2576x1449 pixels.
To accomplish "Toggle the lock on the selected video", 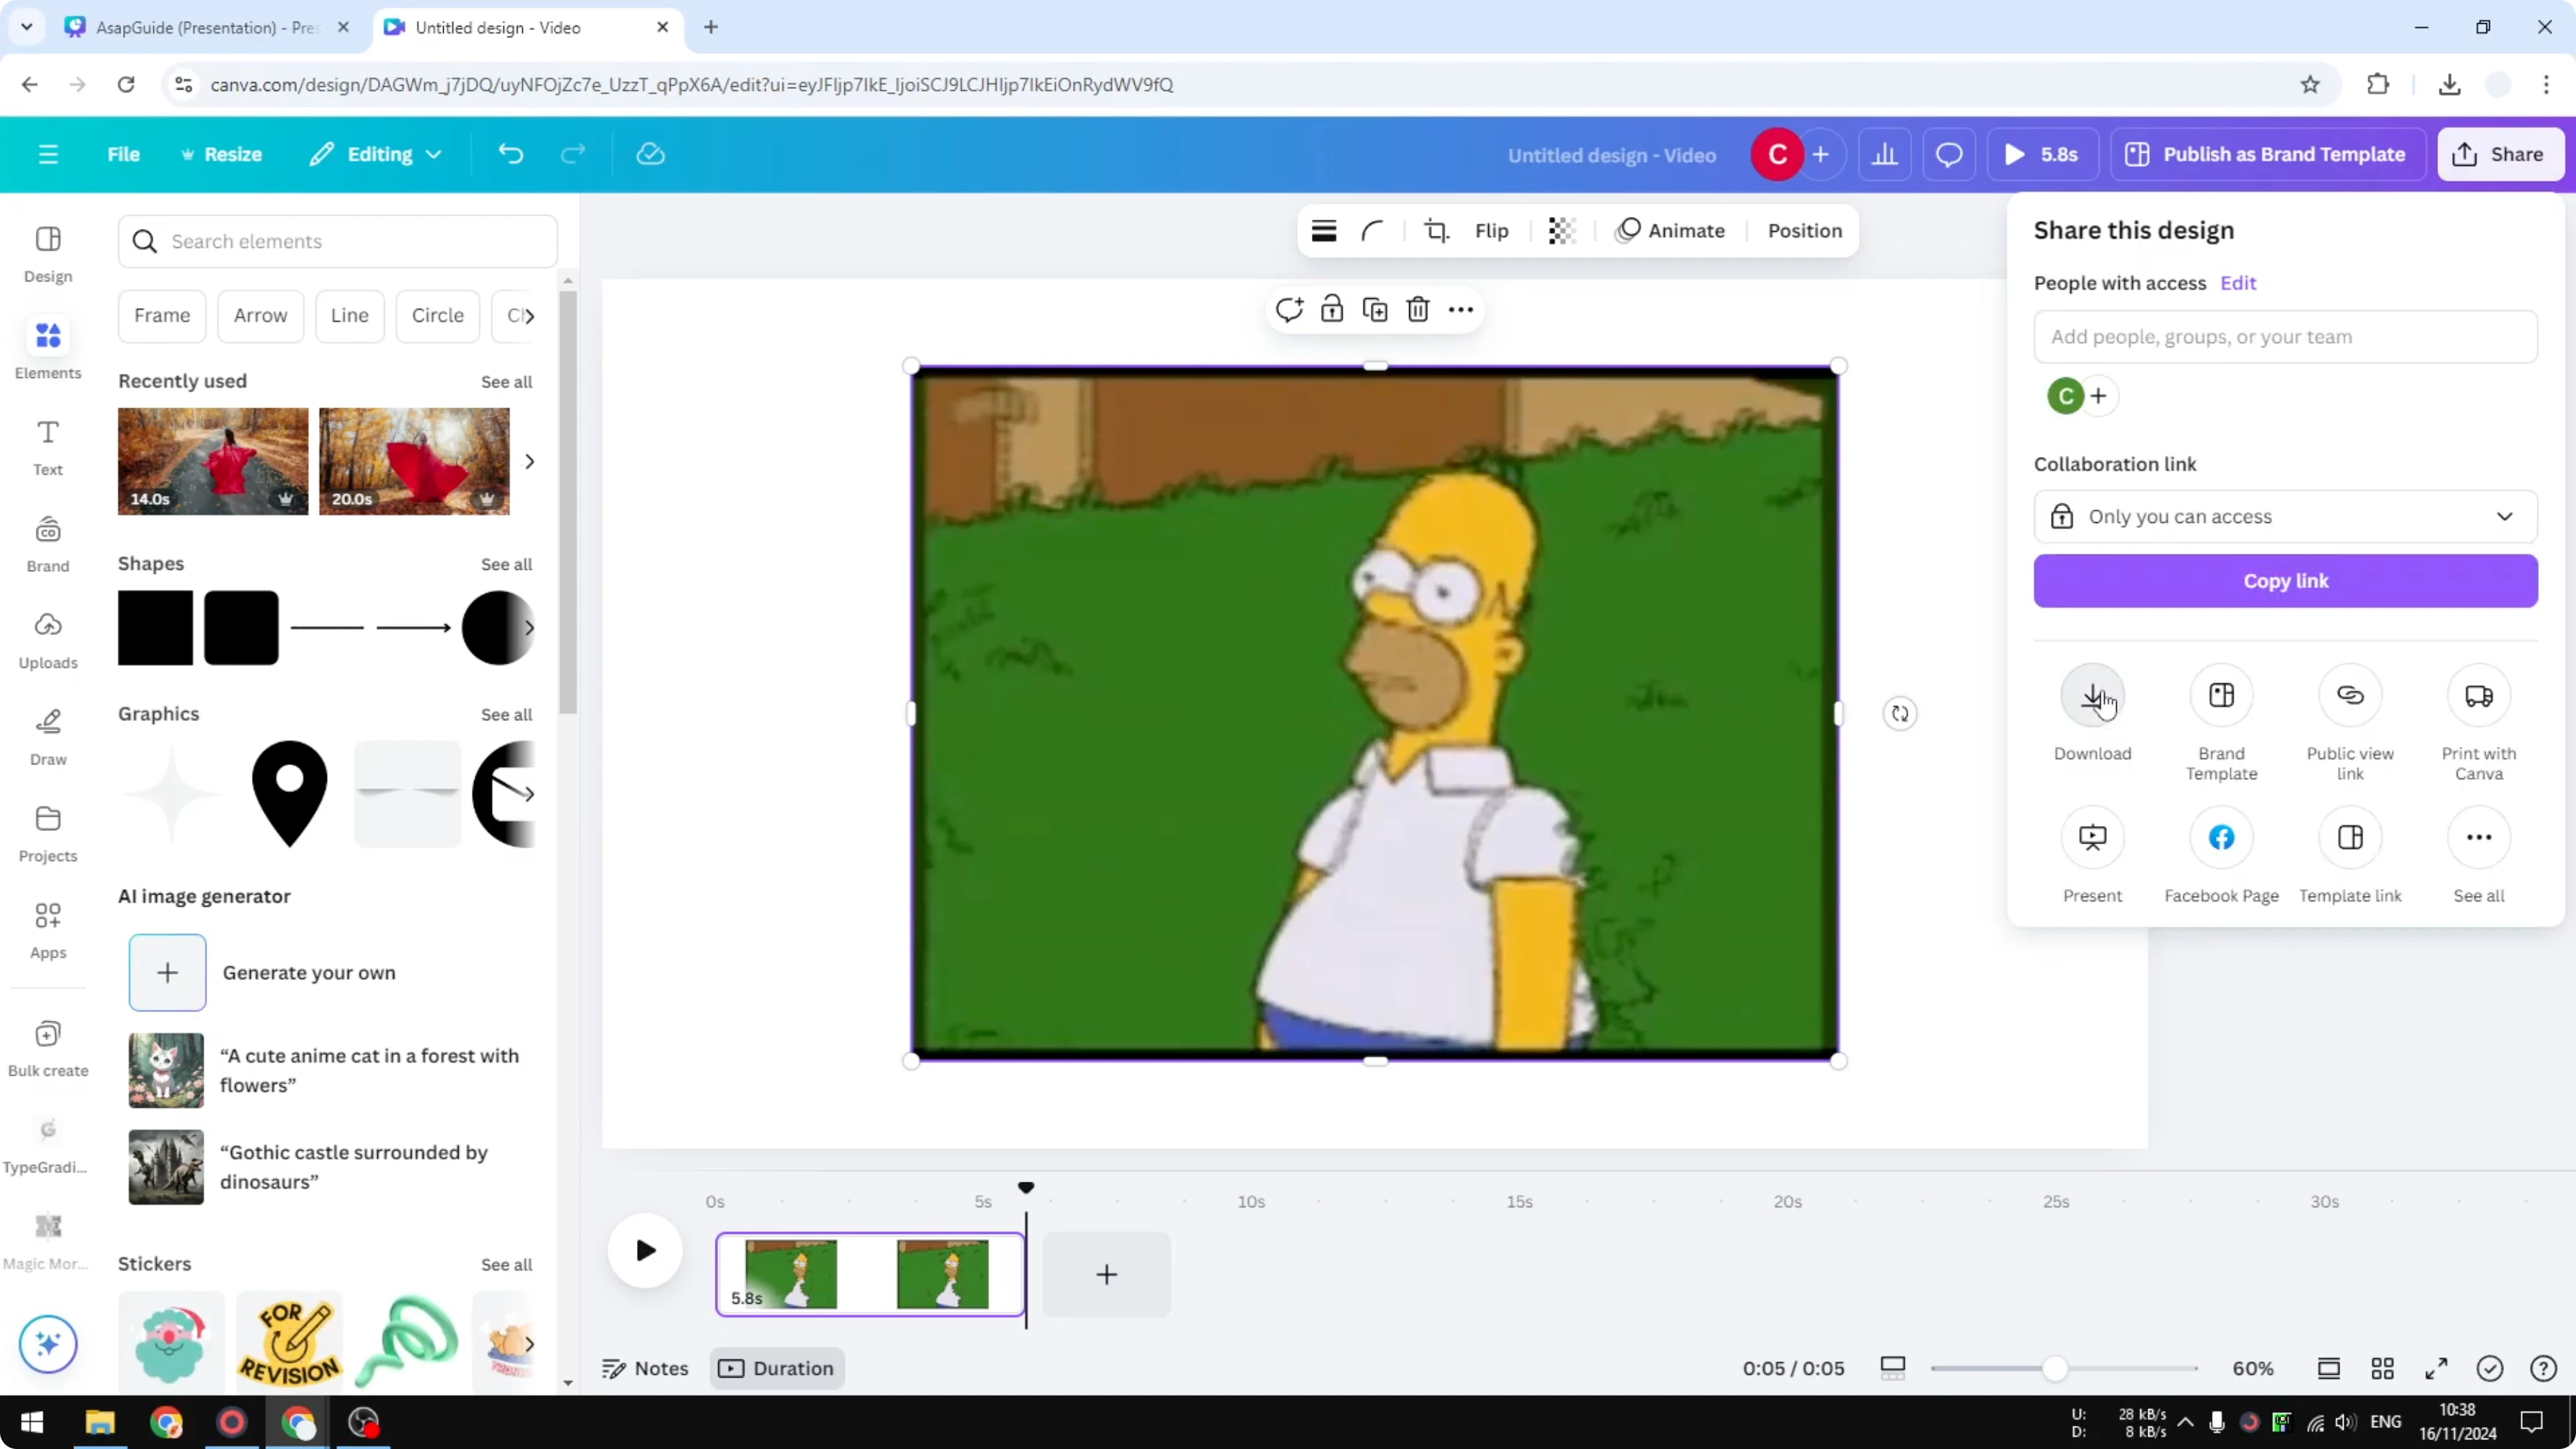I will click(x=1331, y=310).
